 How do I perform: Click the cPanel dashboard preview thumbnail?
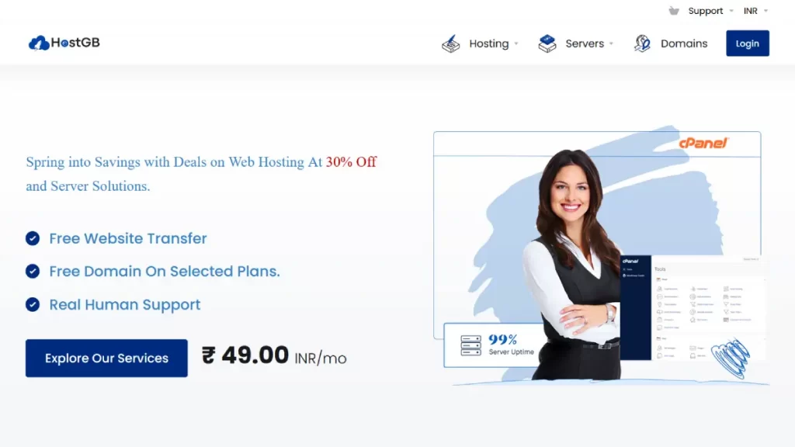pyautogui.click(x=693, y=308)
